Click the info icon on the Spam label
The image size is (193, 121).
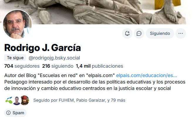click(9, 113)
